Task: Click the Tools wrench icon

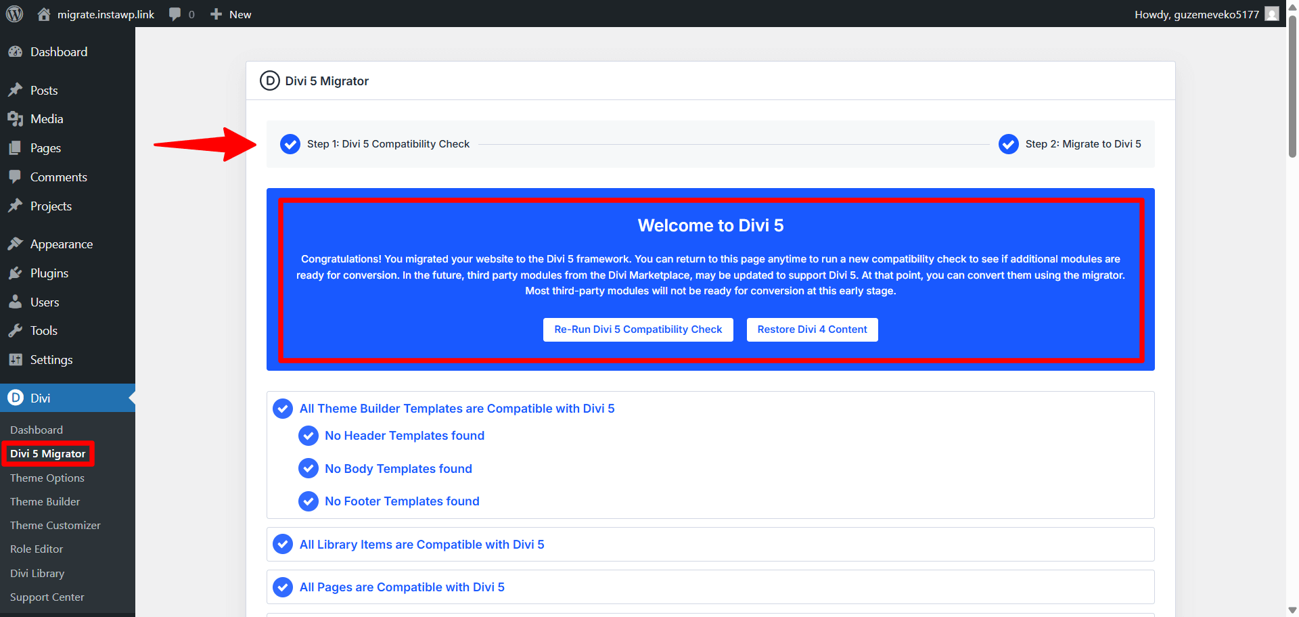Action: point(16,331)
